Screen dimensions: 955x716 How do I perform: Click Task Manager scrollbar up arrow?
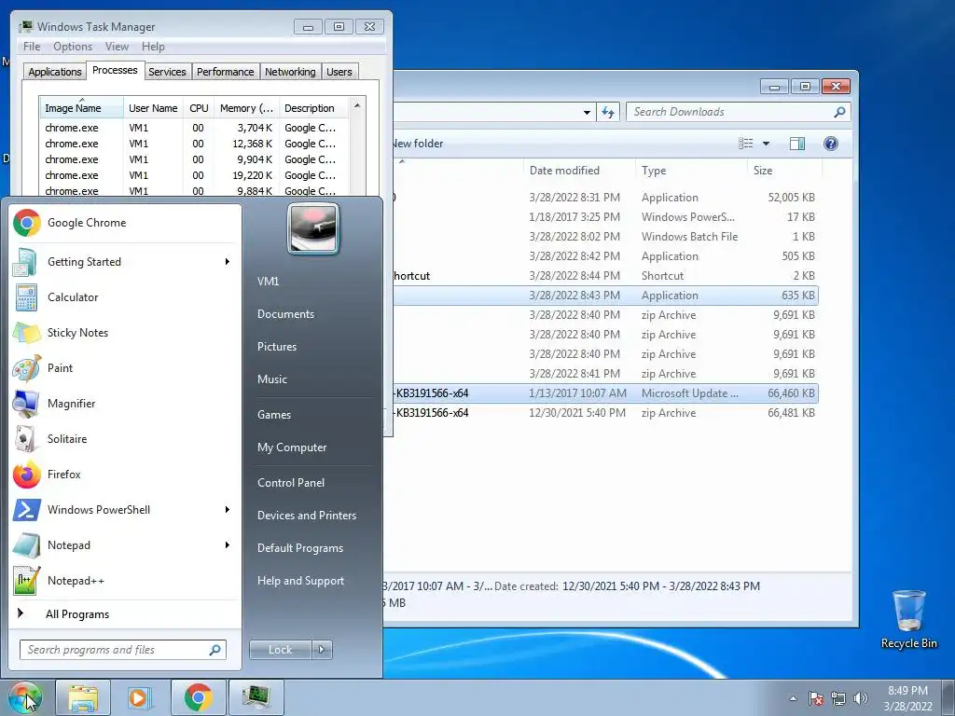pyautogui.click(x=357, y=106)
